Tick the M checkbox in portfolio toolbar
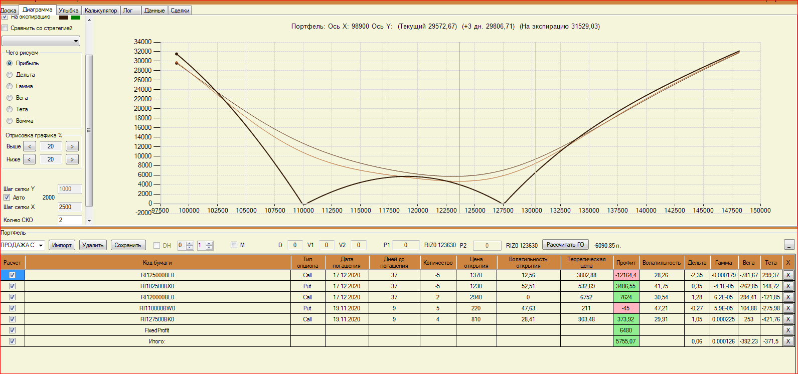This screenshot has width=798, height=374. click(234, 245)
